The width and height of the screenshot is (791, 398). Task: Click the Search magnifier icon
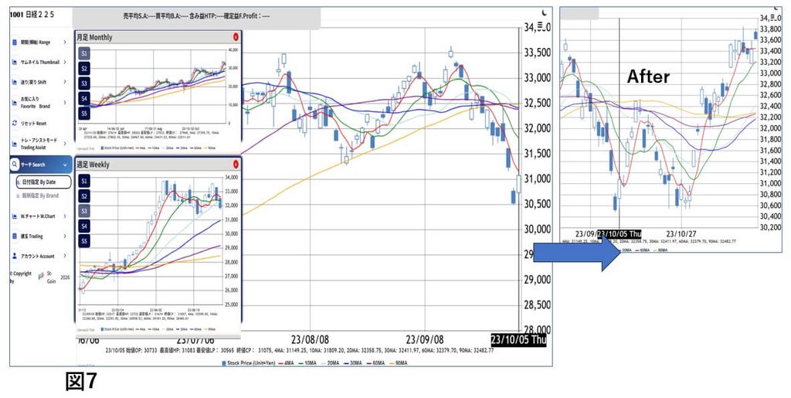click(x=15, y=165)
